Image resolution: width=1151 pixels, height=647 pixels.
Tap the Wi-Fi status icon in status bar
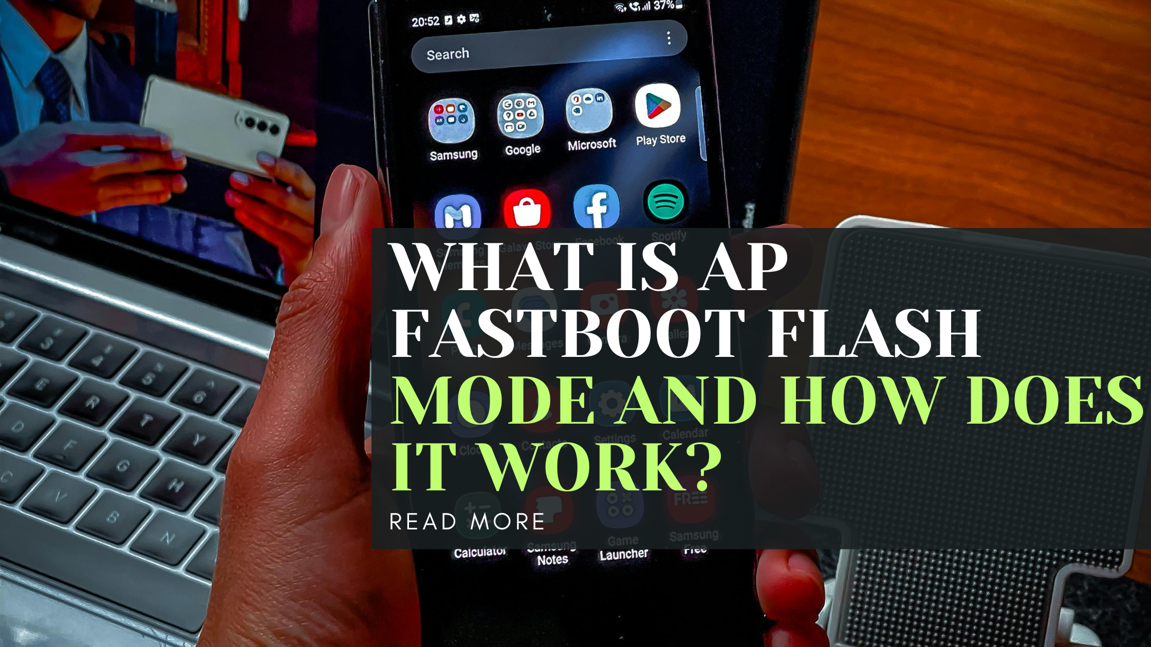coord(618,7)
